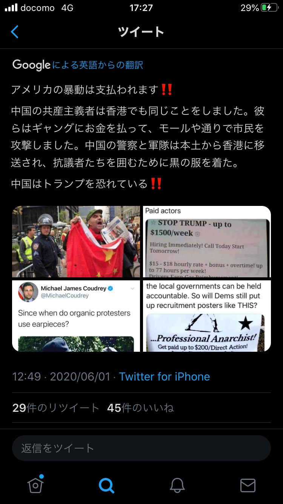Open the Michael James Coudrey tweet image

(76, 316)
